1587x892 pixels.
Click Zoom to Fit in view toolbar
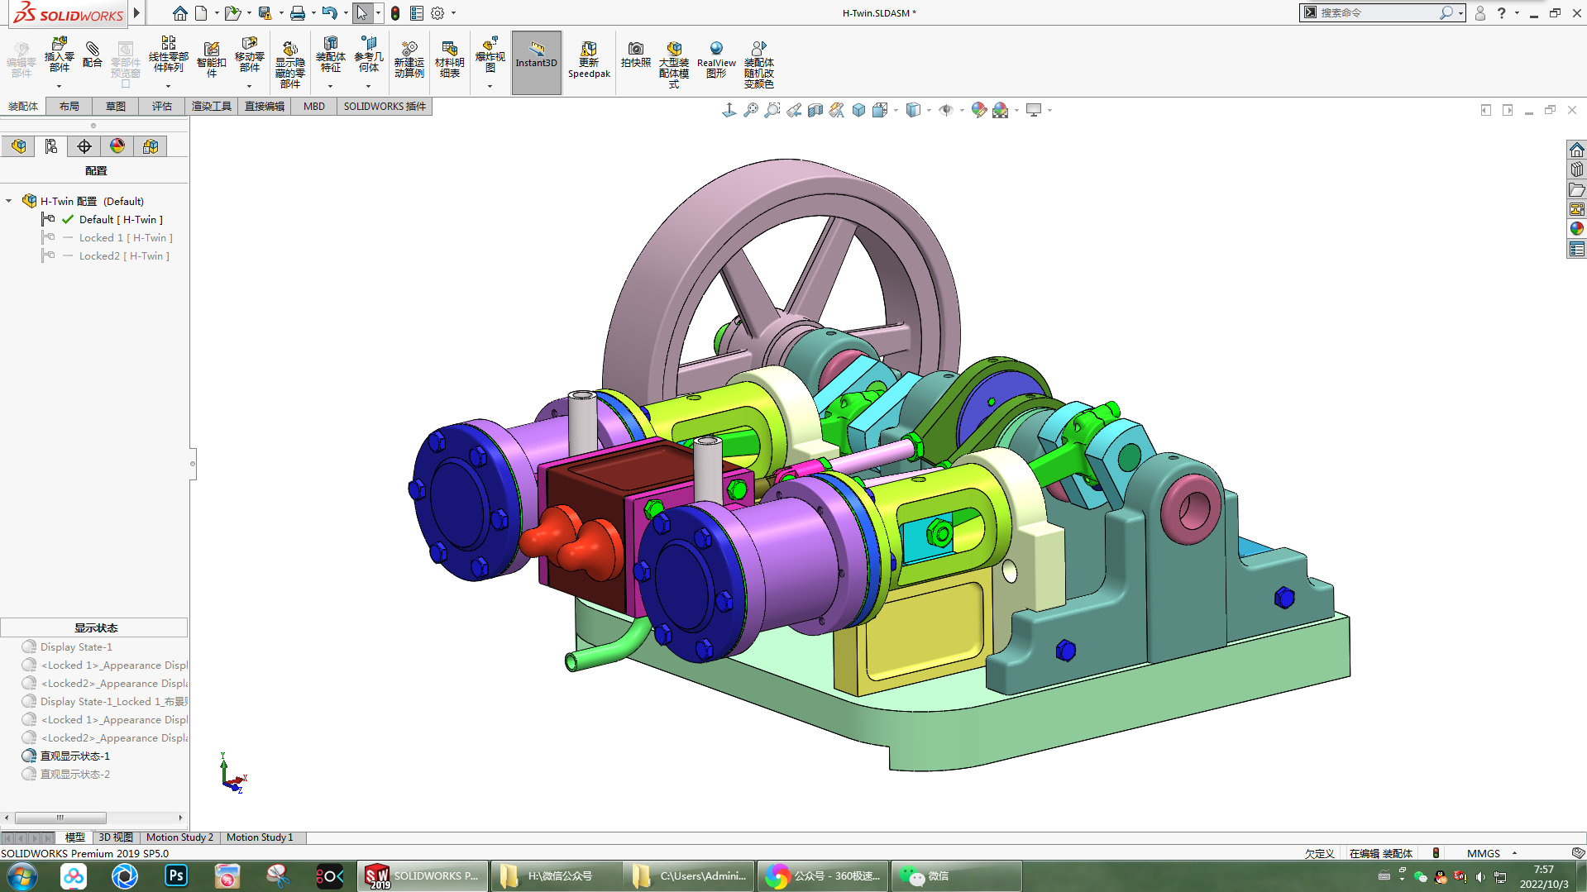pyautogui.click(x=750, y=110)
